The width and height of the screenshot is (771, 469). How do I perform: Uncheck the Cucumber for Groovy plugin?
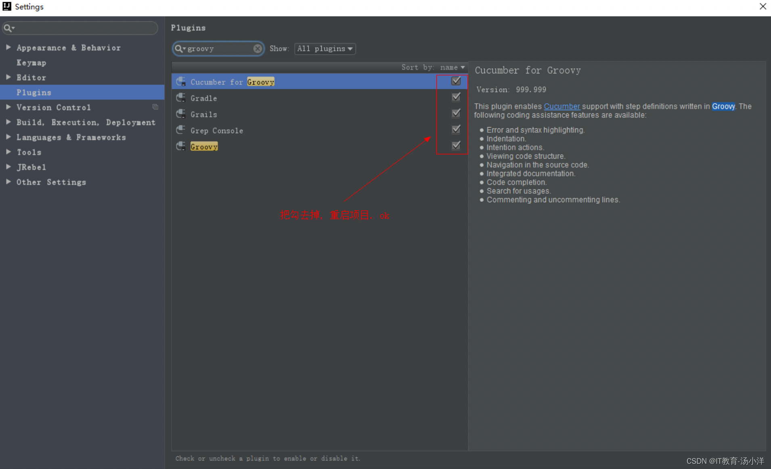point(456,81)
